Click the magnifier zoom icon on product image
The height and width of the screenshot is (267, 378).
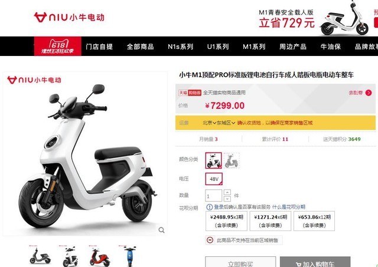[161, 230]
